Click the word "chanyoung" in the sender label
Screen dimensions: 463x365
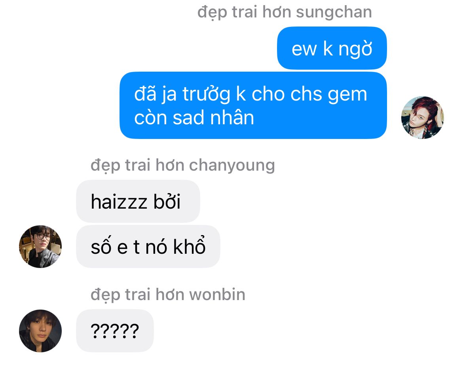[232, 165]
